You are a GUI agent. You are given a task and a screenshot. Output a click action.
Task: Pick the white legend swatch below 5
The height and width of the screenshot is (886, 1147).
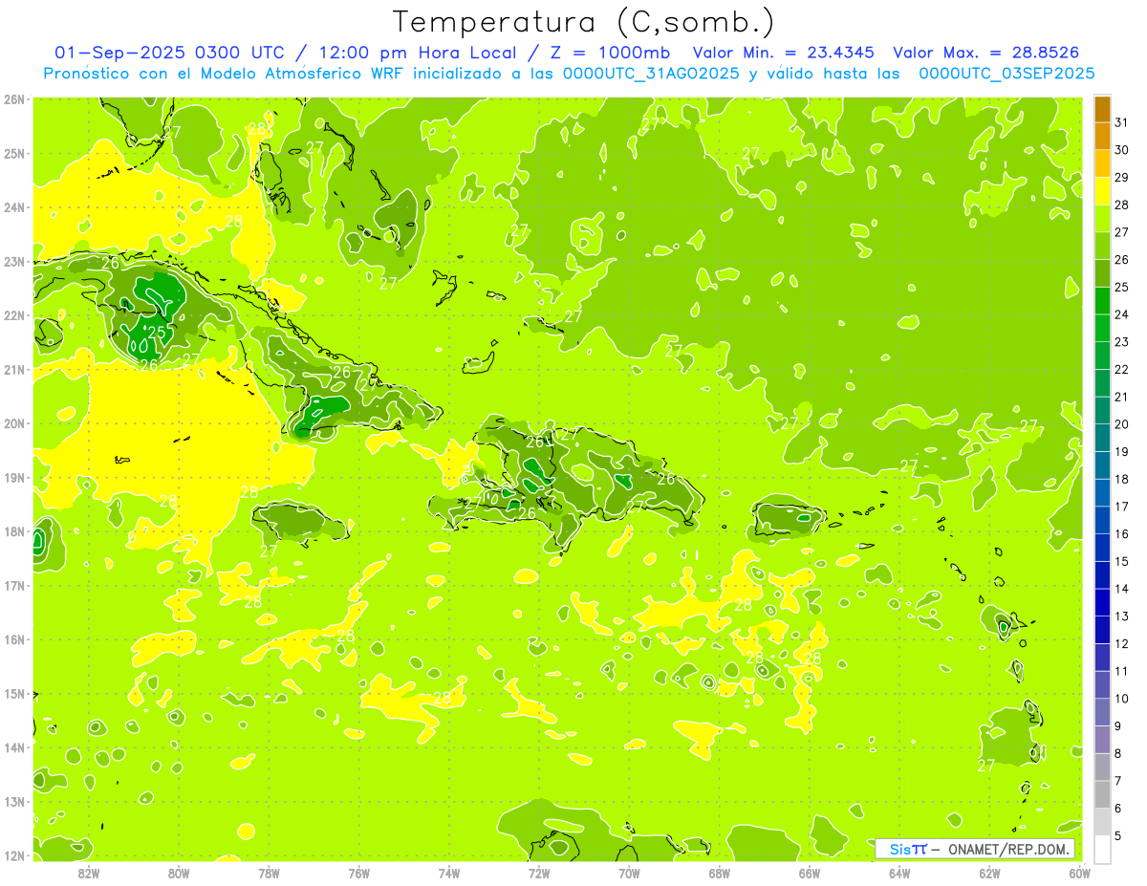[1102, 848]
